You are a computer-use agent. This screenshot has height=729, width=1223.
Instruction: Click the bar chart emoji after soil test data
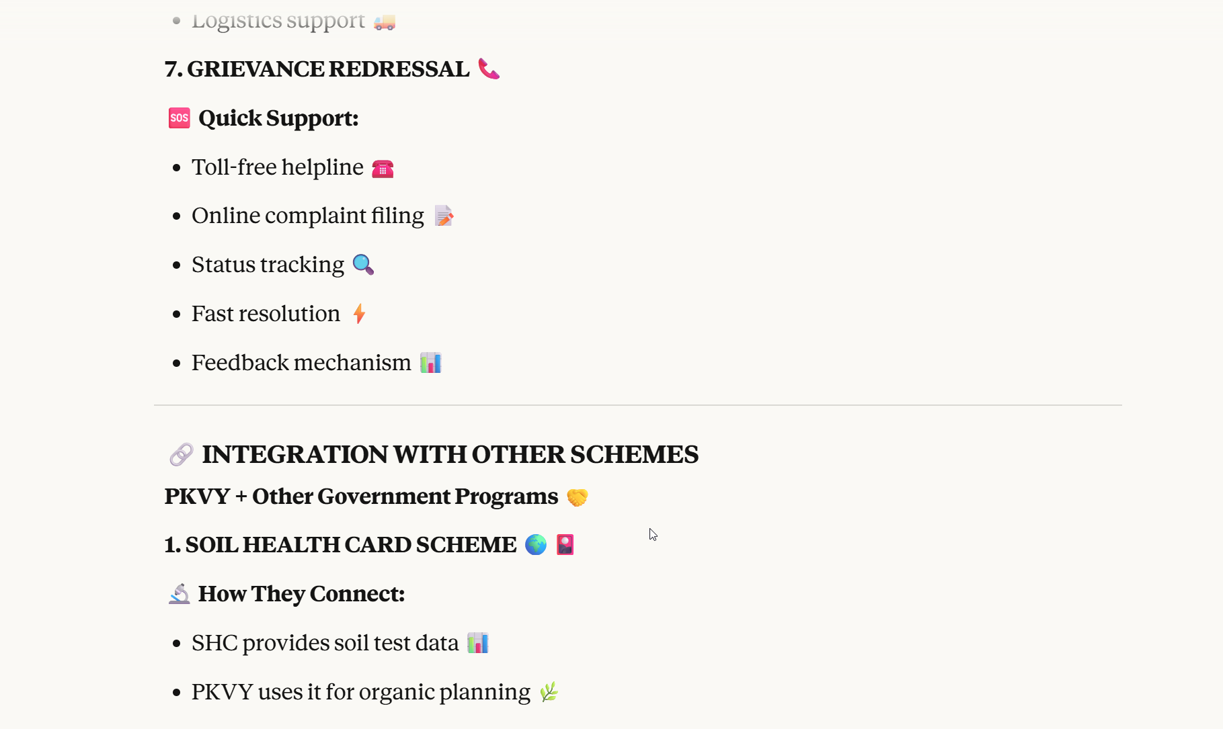[x=477, y=643]
